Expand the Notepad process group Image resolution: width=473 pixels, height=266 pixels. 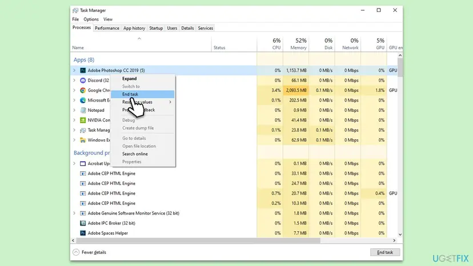tap(74, 110)
